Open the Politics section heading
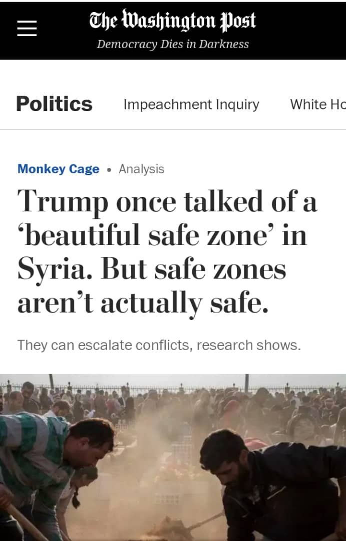Viewport: 346px width, 541px height. (x=54, y=104)
